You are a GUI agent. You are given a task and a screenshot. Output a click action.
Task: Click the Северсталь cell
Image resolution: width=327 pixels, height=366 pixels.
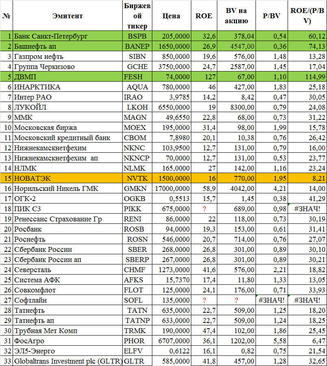[67, 270]
